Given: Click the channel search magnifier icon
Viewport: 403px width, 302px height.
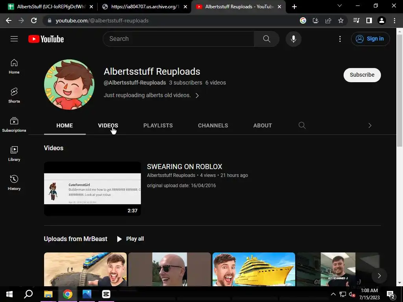Looking at the screenshot, I should pos(302,125).
